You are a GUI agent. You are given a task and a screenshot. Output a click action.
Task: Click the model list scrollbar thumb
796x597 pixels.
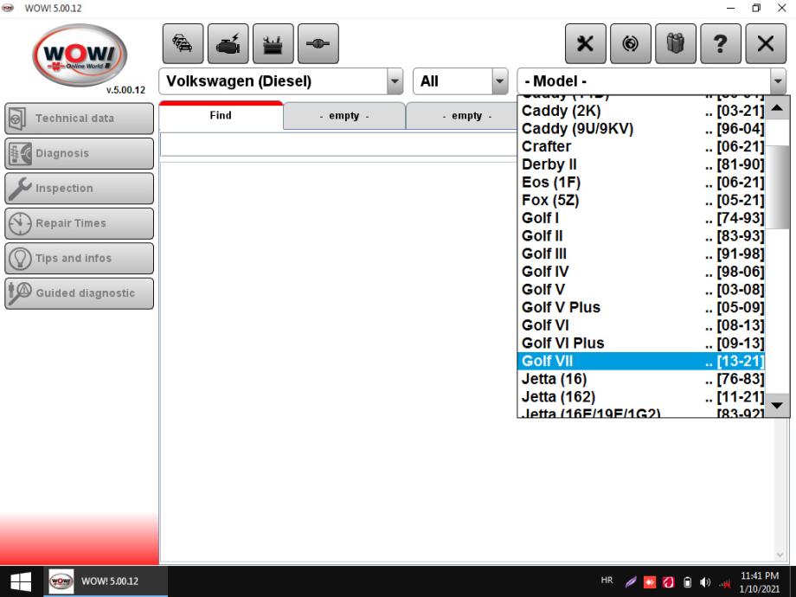[x=777, y=187]
